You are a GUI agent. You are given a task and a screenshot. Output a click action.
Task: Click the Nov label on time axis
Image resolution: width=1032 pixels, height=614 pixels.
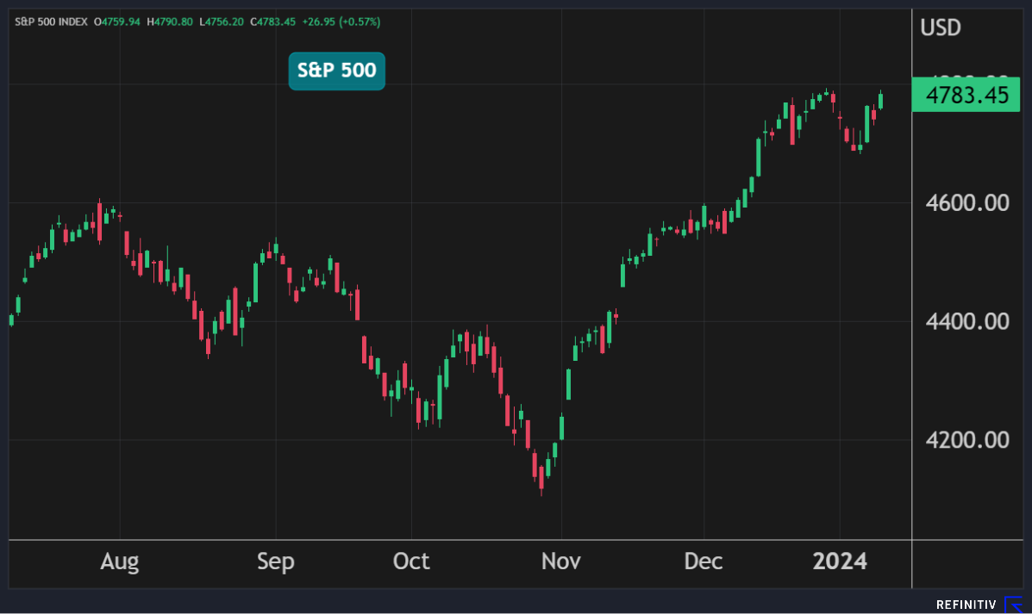(x=561, y=562)
